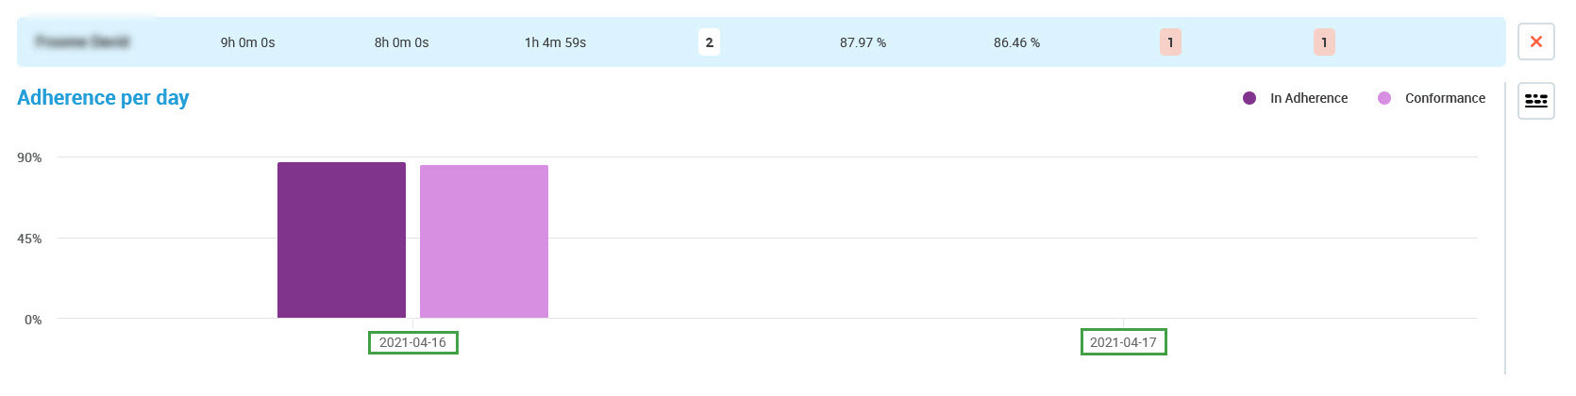
Task: Click the 1h 4m 59s duration
Action: 555,42
